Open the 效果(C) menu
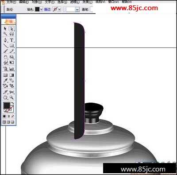This screenshot has height=175, width=177. coord(88,2)
